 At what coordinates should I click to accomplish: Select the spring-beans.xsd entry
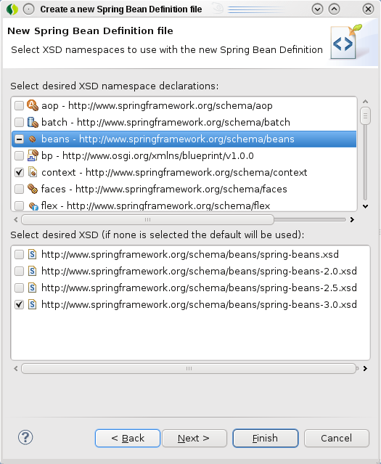point(190,254)
